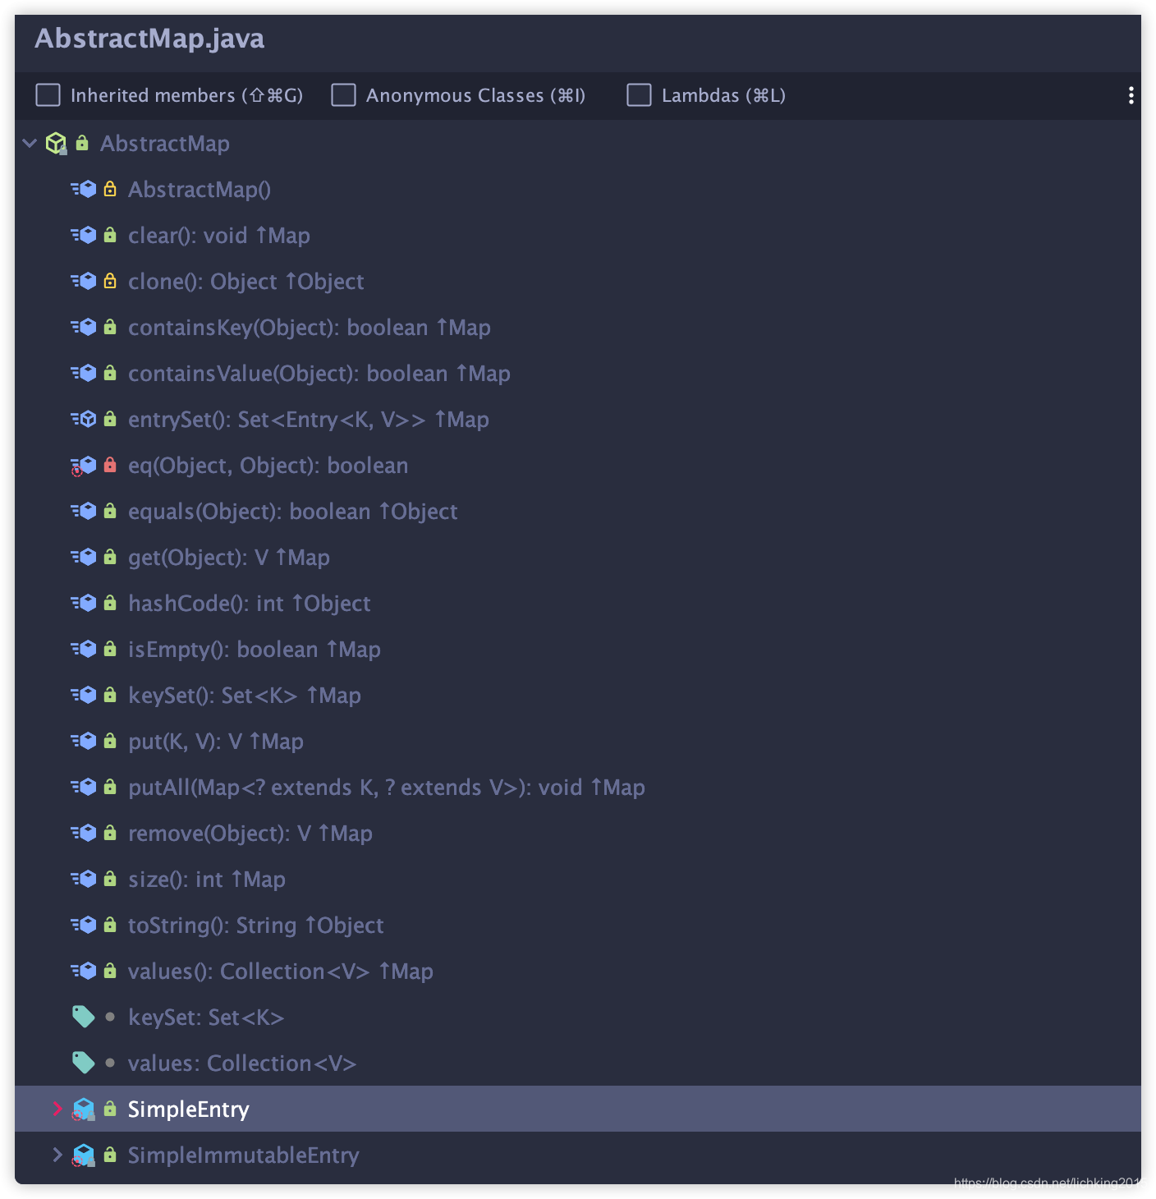
Task: Select the keySet: Set<K> field
Action: tap(206, 1018)
